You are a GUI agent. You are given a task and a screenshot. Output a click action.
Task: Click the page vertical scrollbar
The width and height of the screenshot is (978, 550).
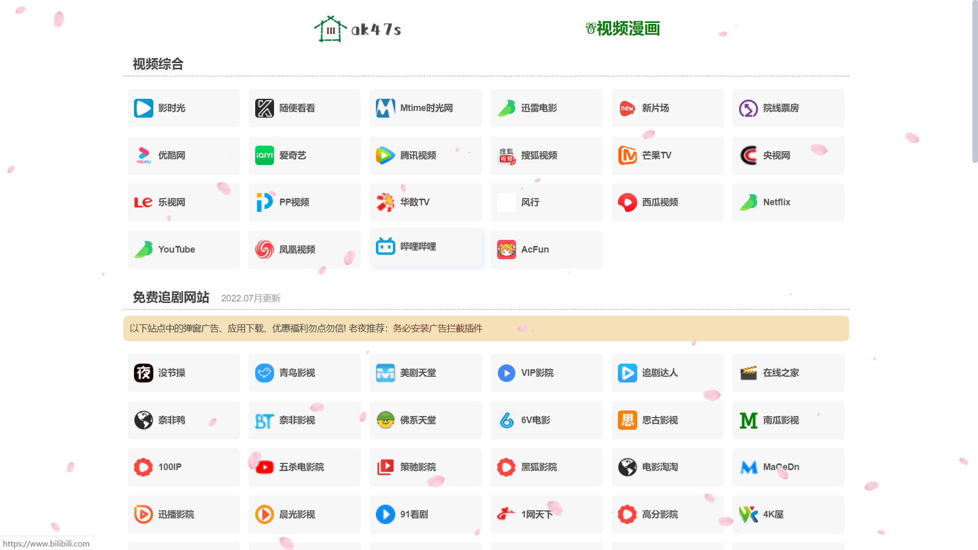click(x=974, y=81)
